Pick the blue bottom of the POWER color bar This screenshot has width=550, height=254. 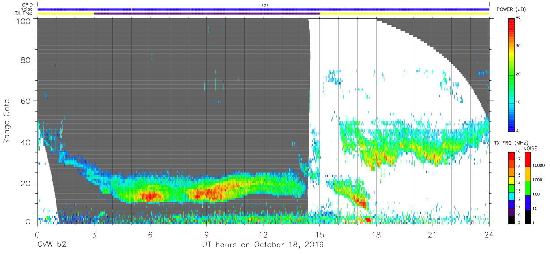pyautogui.click(x=511, y=125)
